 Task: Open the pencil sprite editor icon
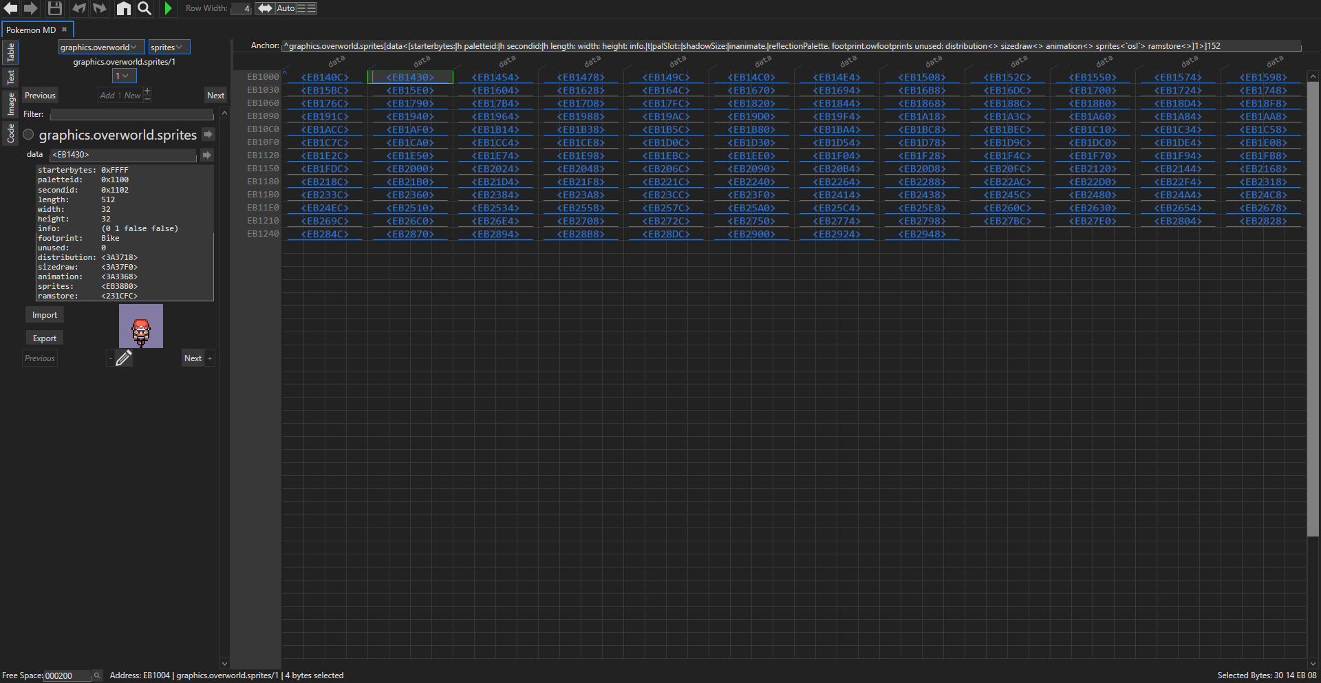click(x=124, y=358)
